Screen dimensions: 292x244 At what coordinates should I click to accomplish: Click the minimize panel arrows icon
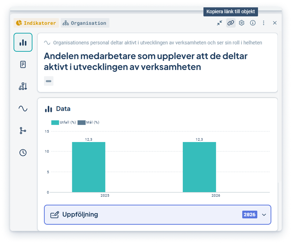[x=220, y=23]
